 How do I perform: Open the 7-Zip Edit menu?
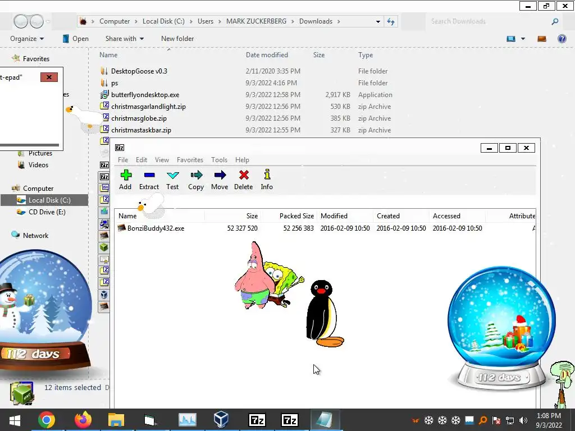pyautogui.click(x=141, y=160)
